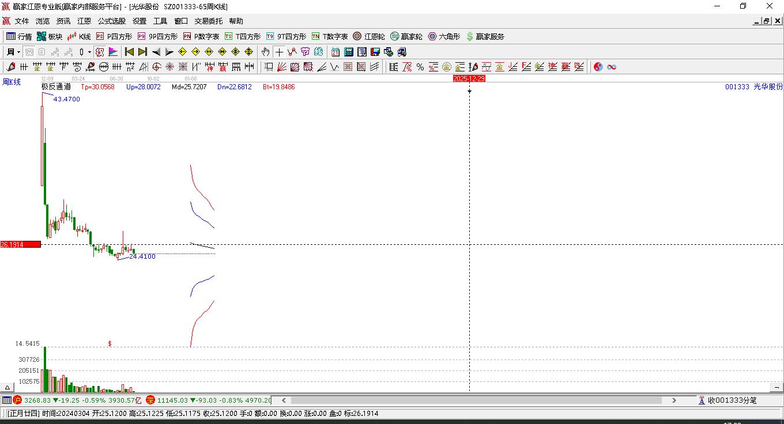Open the 交易委托 menu
The width and height of the screenshot is (784, 424).
pos(208,21)
